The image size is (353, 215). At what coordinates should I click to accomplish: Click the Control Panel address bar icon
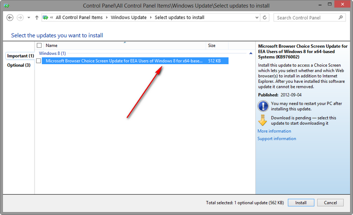pyautogui.click(x=45, y=18)
